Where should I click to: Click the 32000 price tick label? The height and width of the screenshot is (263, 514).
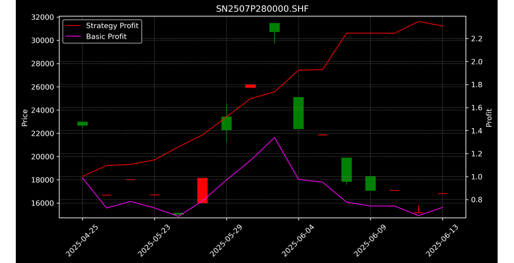(43, 18)
